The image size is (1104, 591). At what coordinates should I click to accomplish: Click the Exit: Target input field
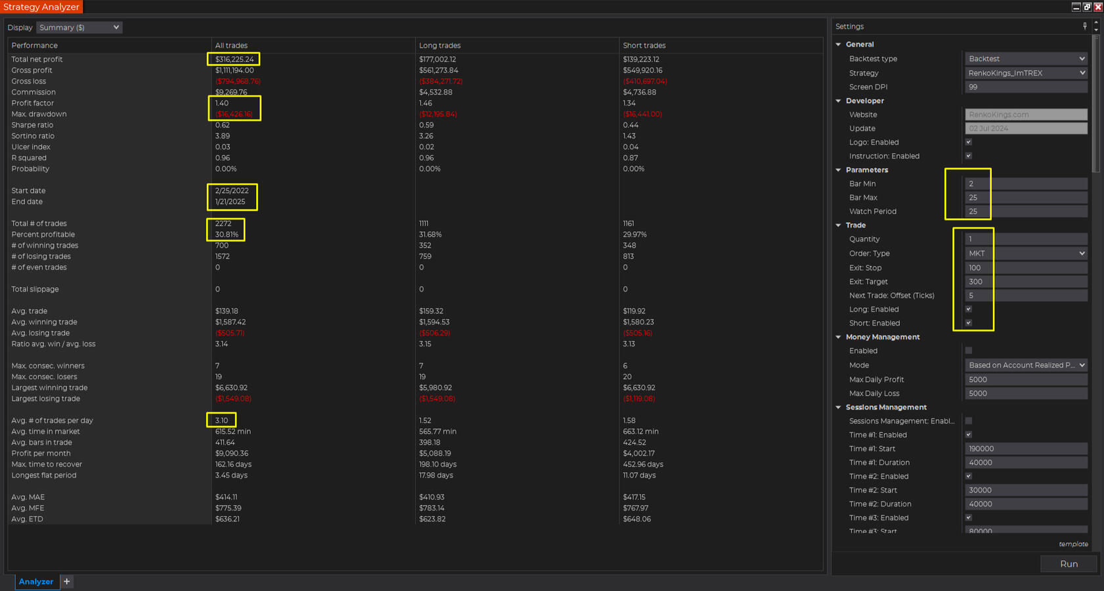(1026, 282)
